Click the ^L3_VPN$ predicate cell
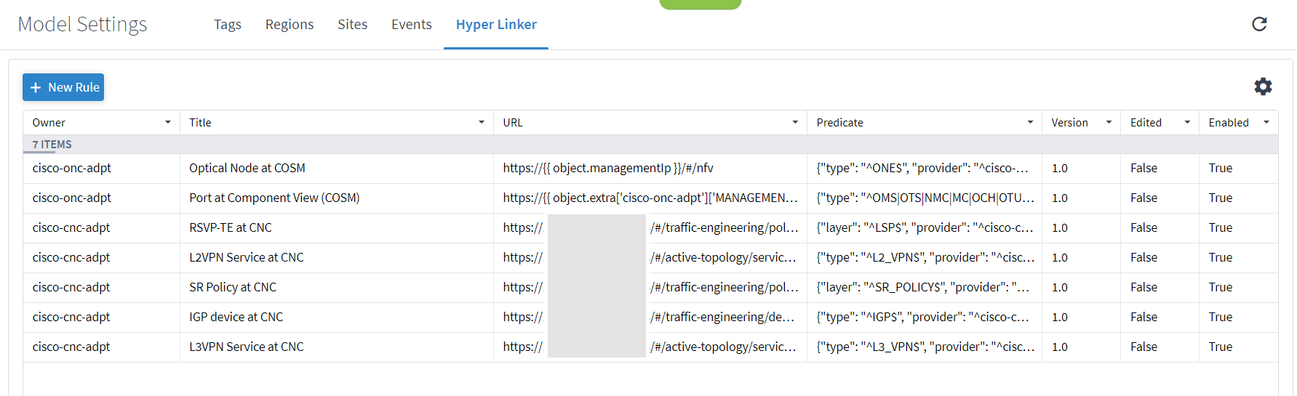 924,347
